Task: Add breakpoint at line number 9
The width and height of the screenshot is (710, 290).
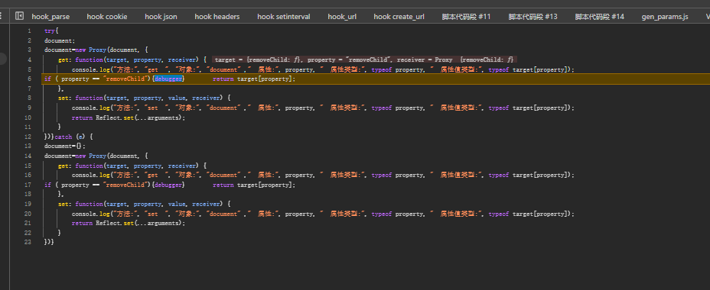Action: coord(29,108)
